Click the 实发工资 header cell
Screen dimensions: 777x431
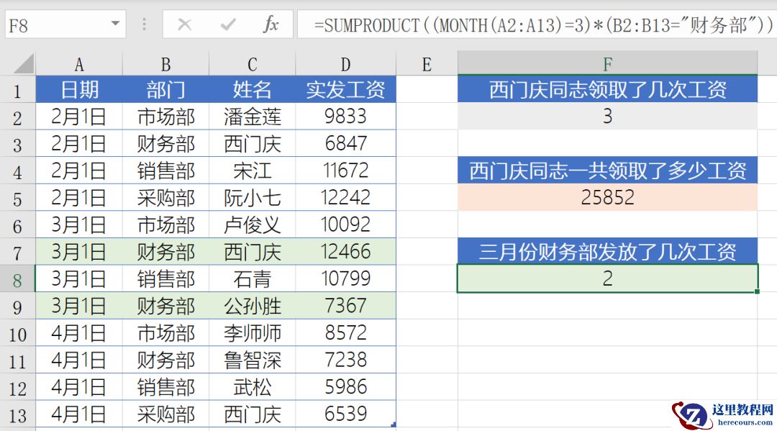(x=345, y=90)
